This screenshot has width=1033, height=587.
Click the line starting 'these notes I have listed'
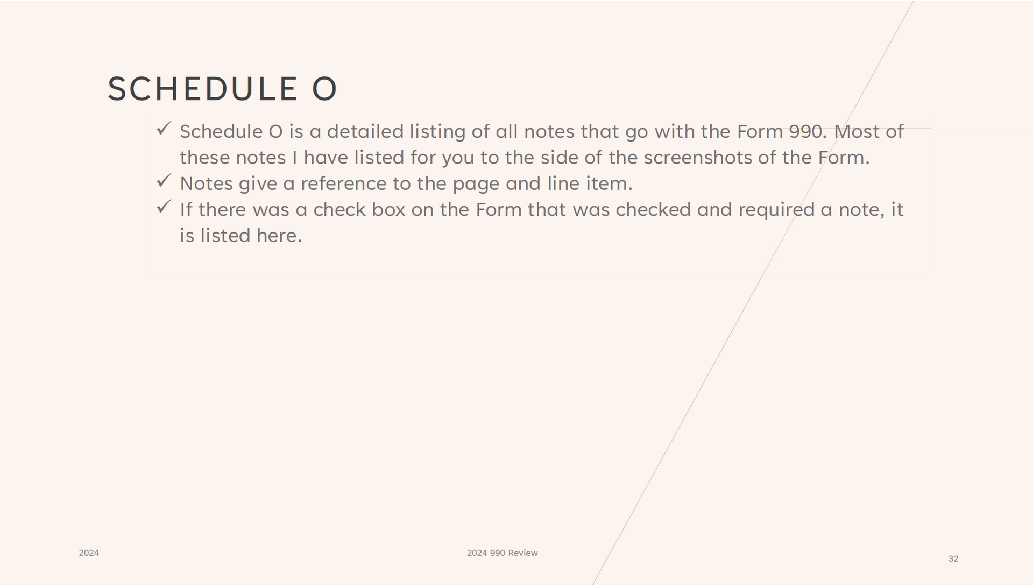pos(525,158)
